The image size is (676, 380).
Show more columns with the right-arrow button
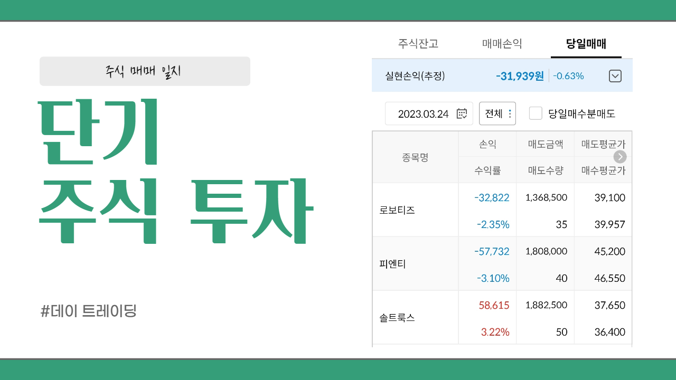pos(620,157)
